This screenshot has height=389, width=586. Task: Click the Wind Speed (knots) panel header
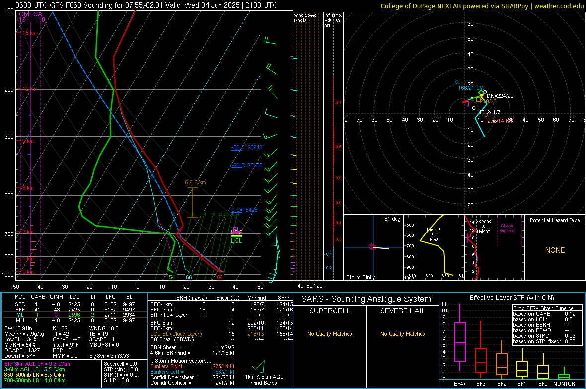click(305, 17)
